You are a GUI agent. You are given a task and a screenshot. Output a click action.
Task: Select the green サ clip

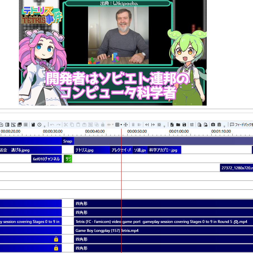point(68,159)
